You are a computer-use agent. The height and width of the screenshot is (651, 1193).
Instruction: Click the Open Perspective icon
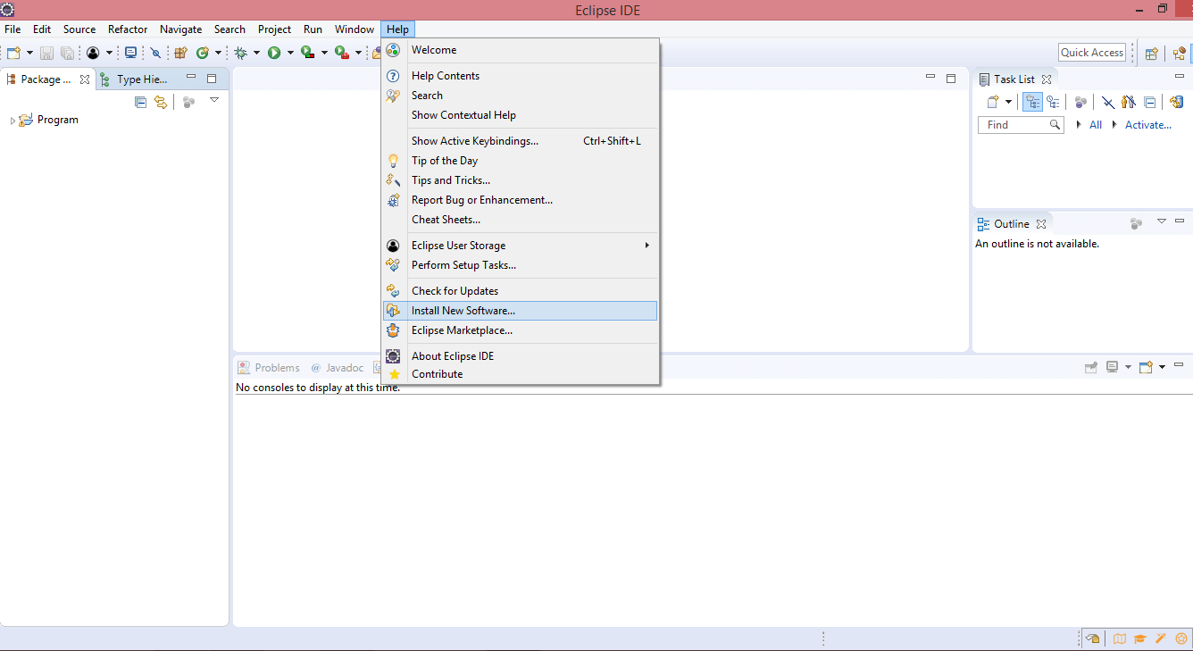click(x=1152, y=54)
